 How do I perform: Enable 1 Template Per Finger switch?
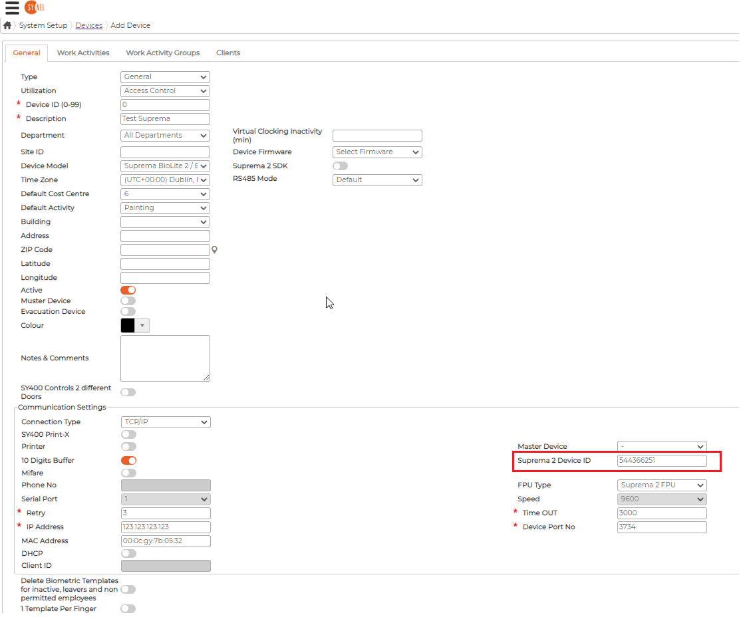[x=128, y=608]
